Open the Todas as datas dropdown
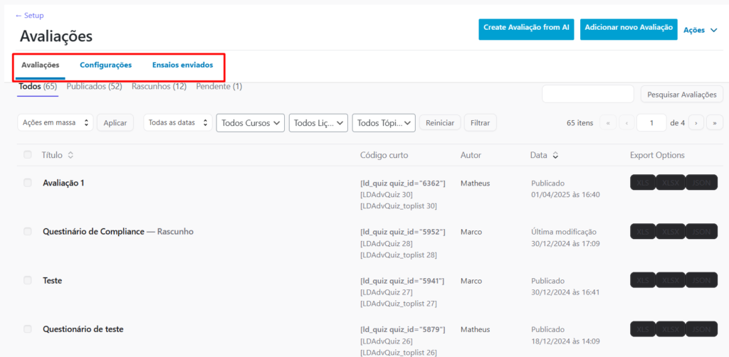 (177, 122)
